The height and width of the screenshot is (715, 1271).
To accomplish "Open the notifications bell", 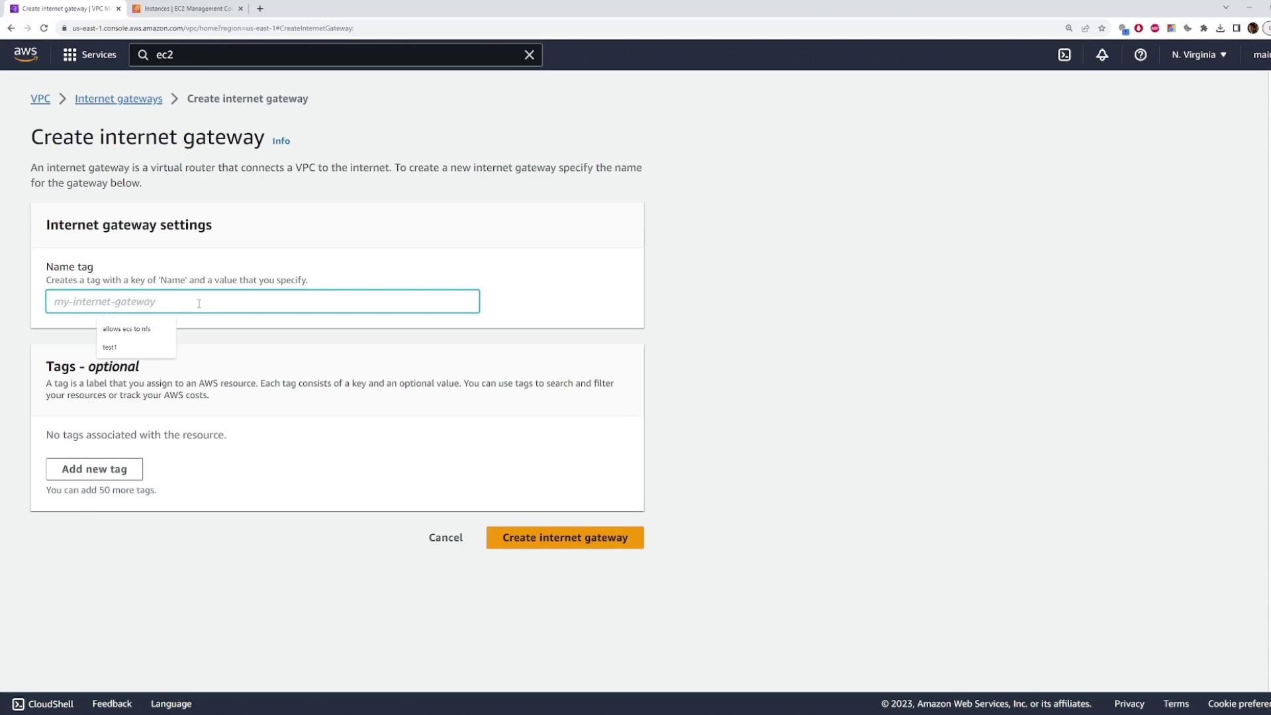I will pos(1102,55).
